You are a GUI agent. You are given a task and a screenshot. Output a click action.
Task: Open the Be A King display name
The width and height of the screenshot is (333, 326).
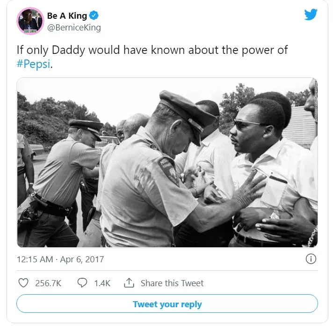point(67,16)
